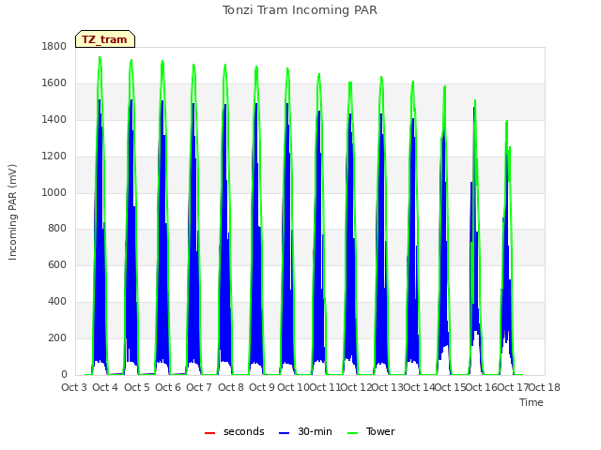The image size is (601, 450).
Task: Click the 'Oct 6' x-axis tick label
Action: [168, 387]
